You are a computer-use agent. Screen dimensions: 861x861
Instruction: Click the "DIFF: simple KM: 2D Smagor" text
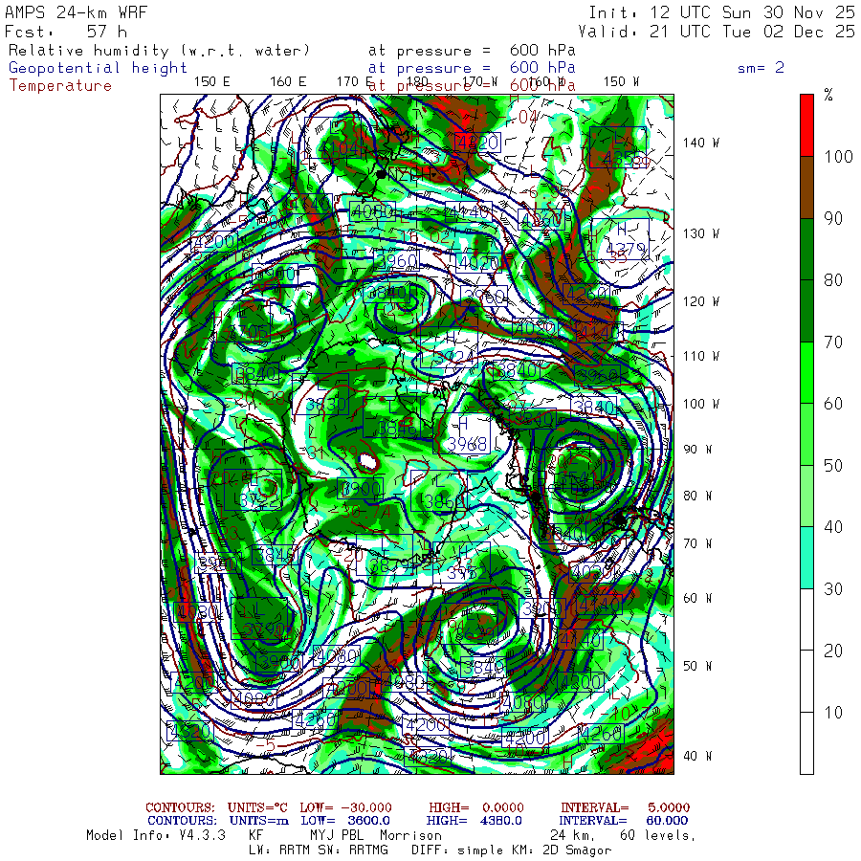click(511, 850)
